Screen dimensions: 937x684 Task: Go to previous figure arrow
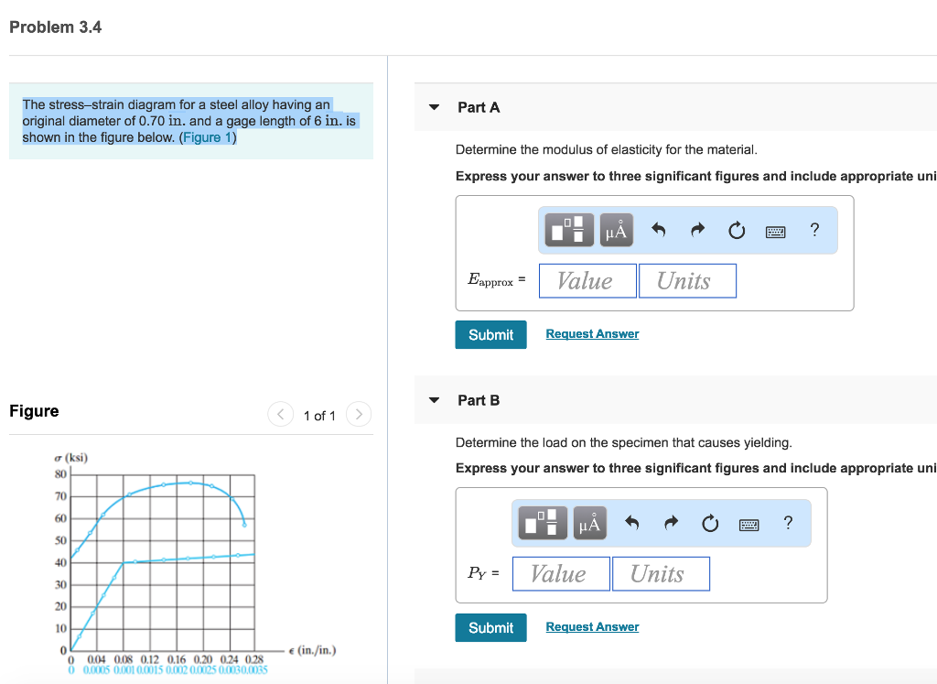pyautogui.click(x=280, y=414)
